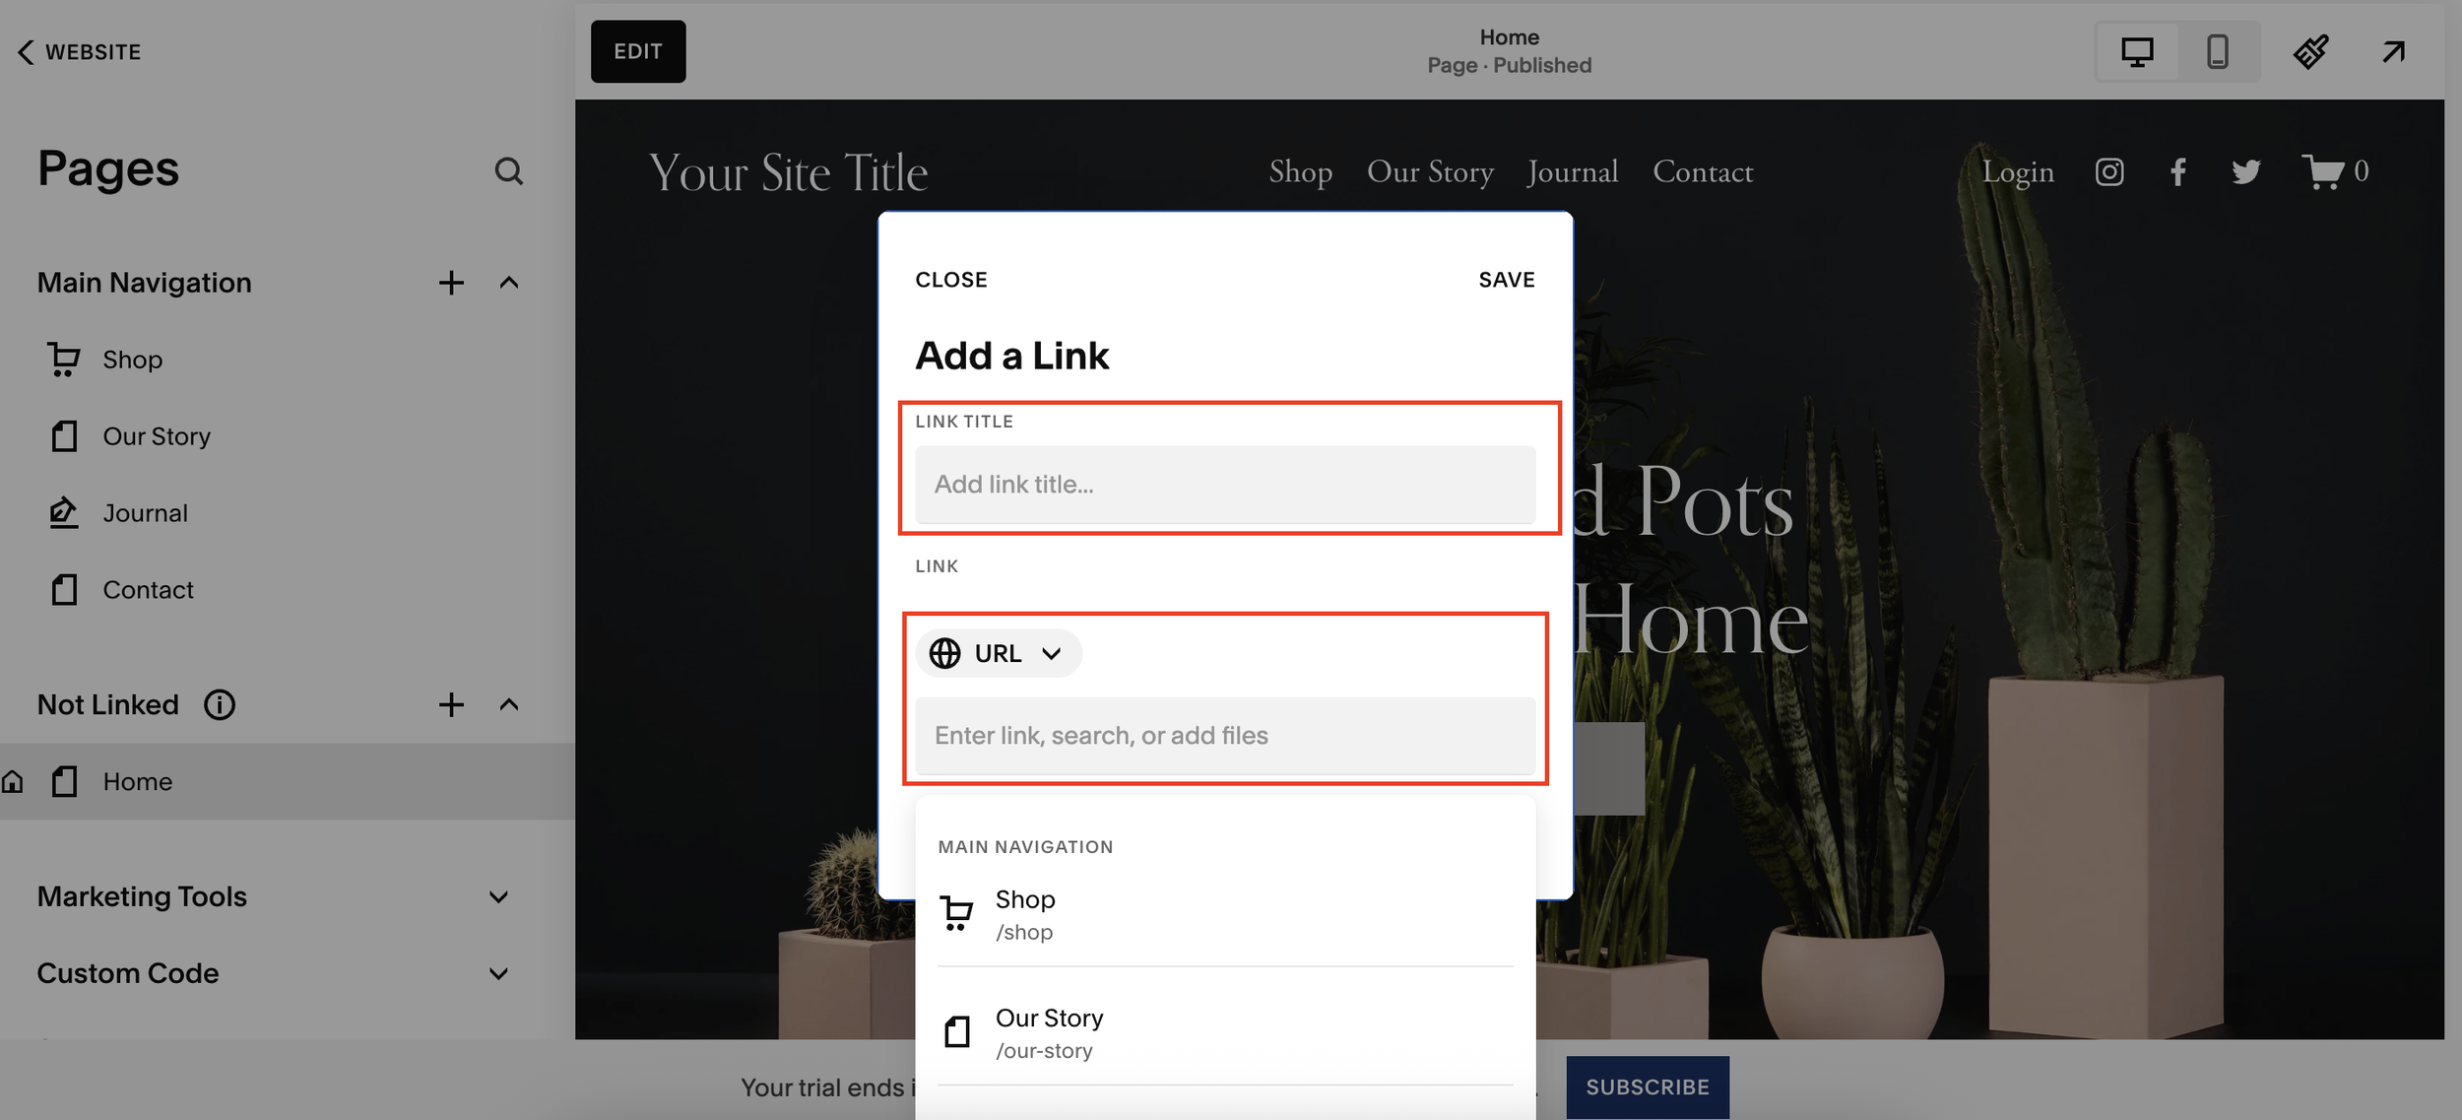This screenshot has width=2462, height=1120.
Task: Click the plus icon beside Not Linked
Action: [x=451, y=704]
